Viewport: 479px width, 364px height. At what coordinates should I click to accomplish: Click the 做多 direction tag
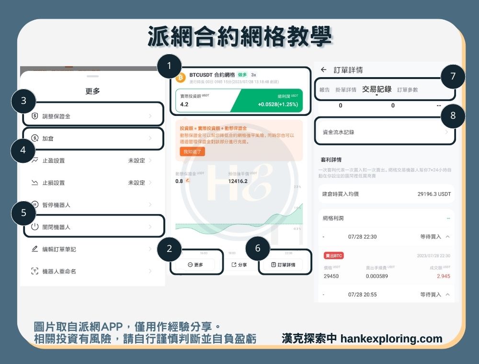pos(242,75)
